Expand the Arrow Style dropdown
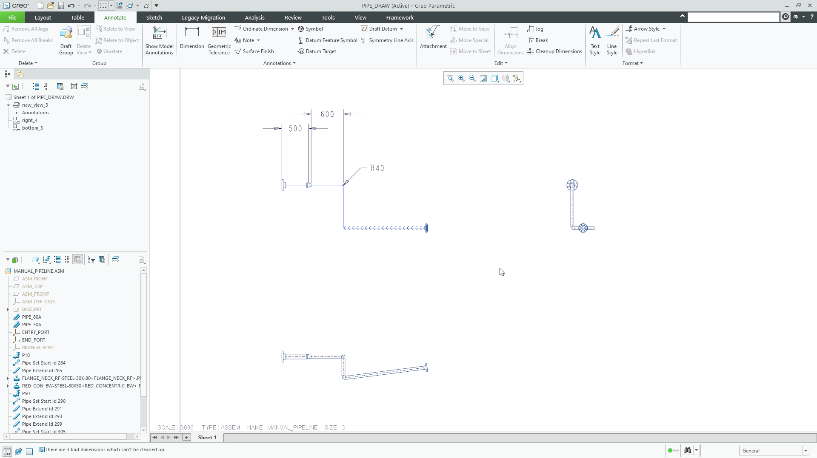 click(x=664, y=29)
